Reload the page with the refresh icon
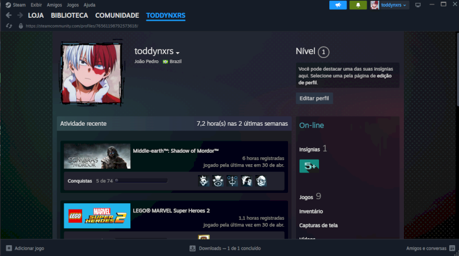 tap(9, 26)
